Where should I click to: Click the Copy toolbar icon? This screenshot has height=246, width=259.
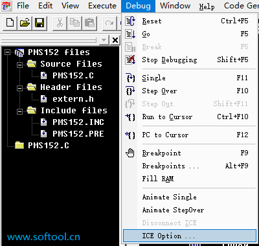click(74, 23)
